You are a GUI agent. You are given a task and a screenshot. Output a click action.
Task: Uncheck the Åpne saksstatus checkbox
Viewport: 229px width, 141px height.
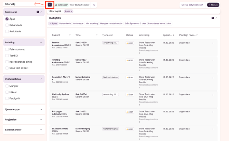(7, 19)
